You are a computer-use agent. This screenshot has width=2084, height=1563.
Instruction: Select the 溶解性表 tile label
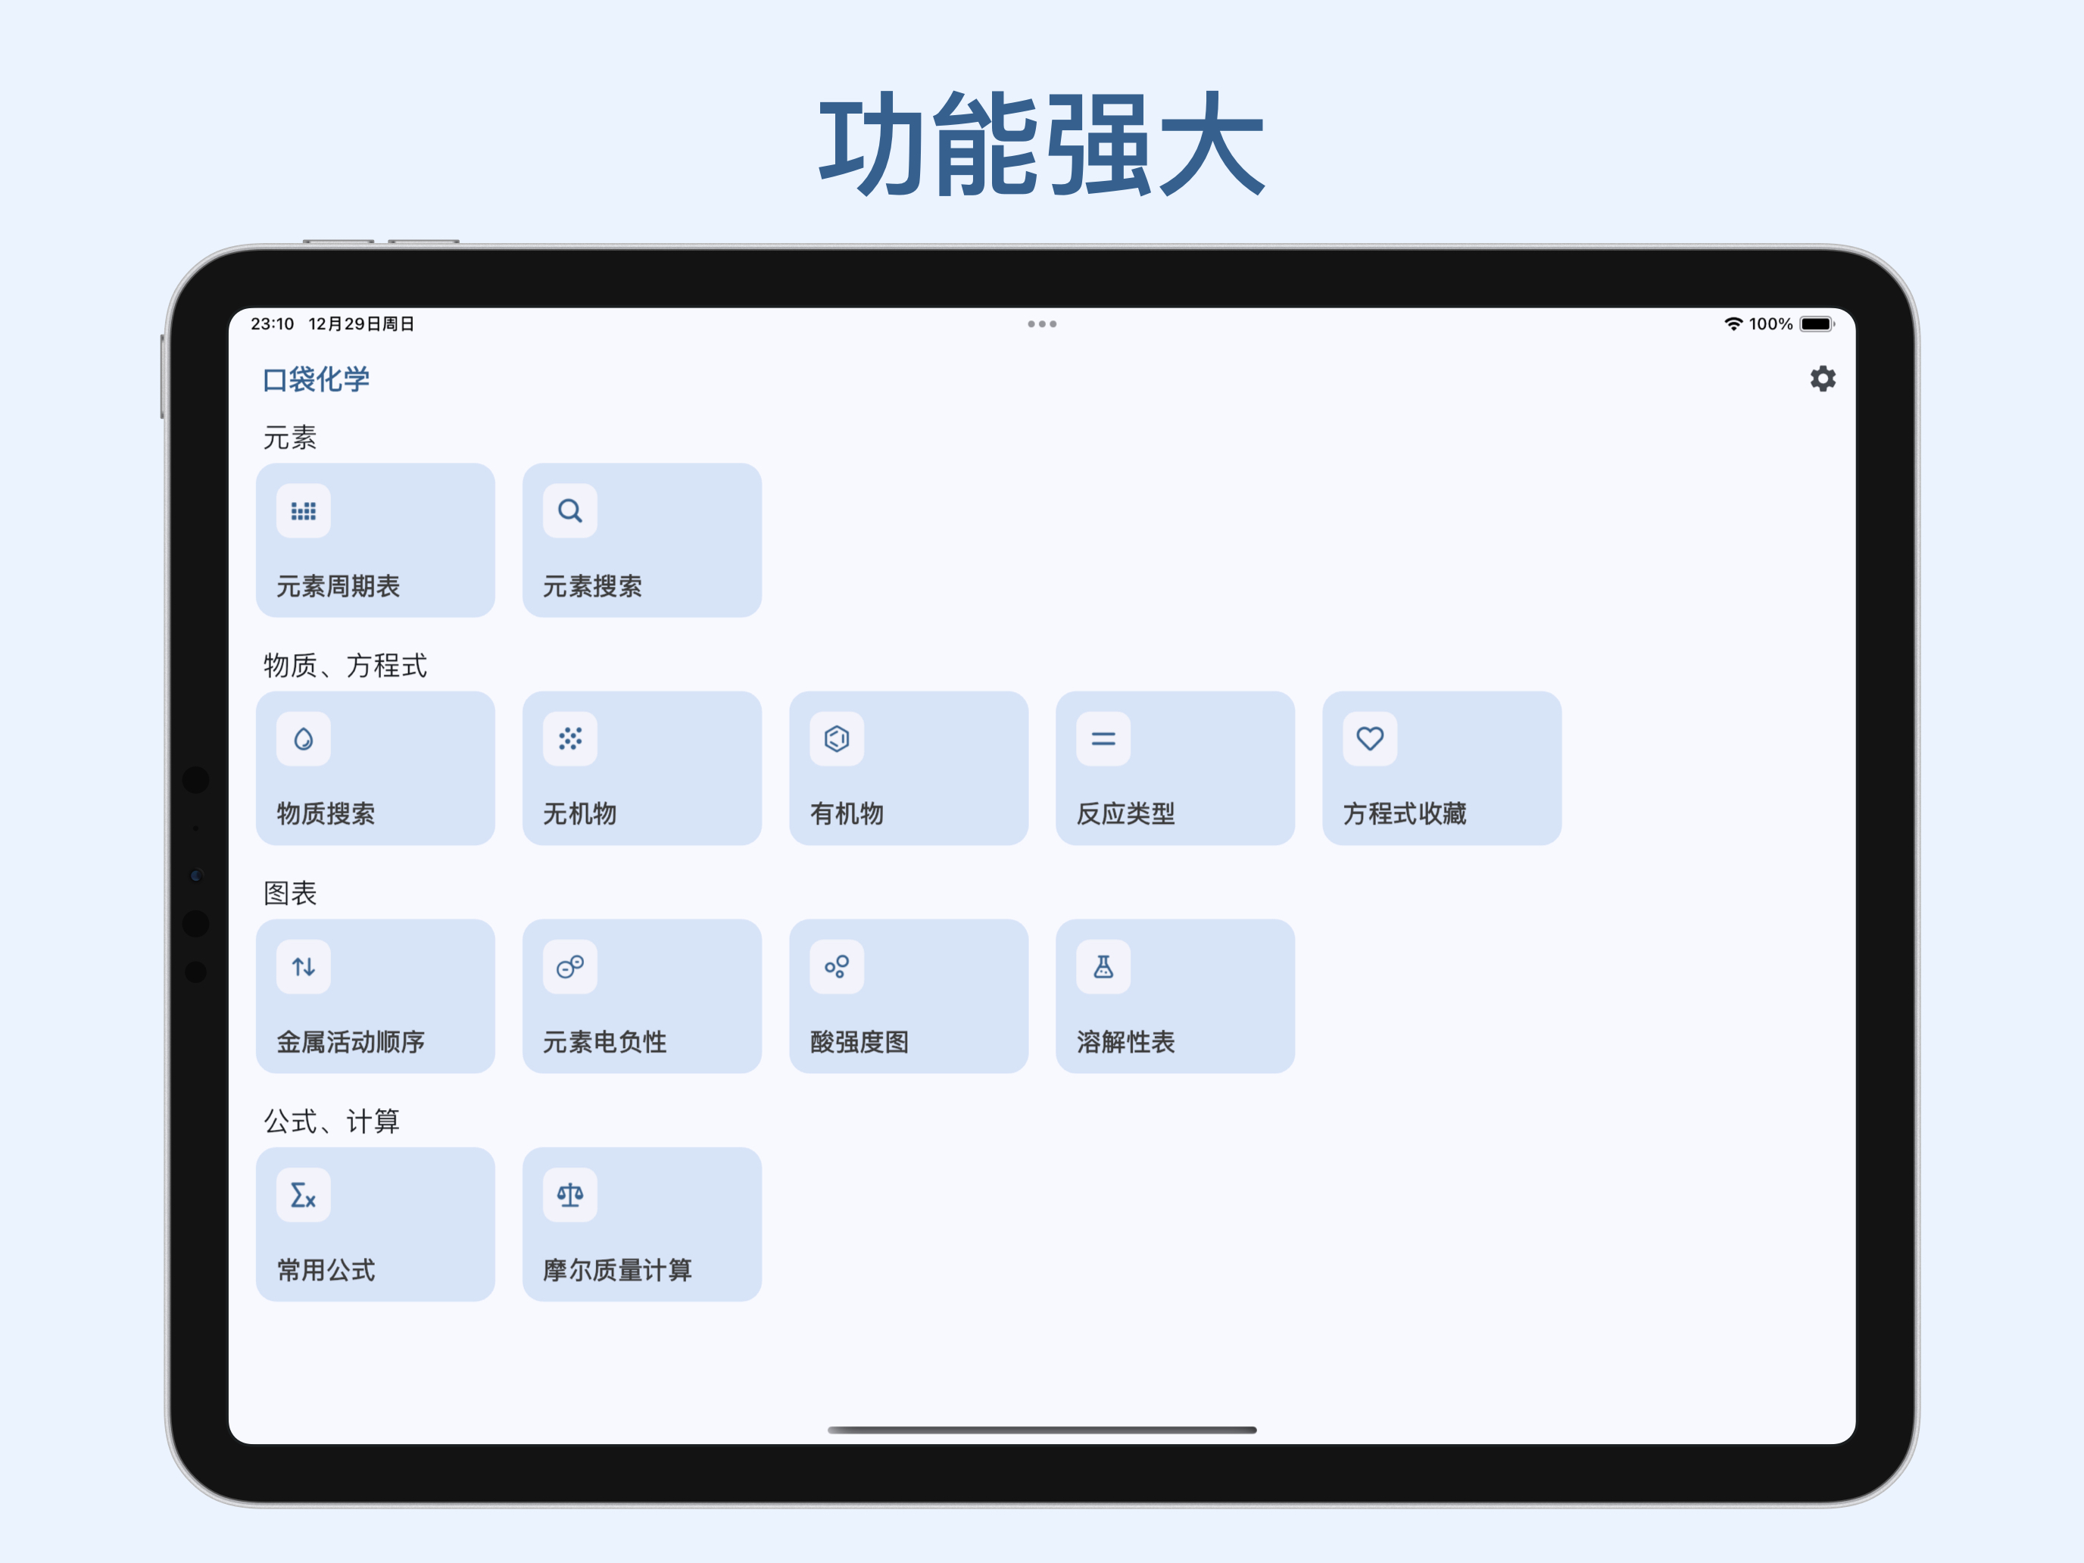click(1126, 1042)
